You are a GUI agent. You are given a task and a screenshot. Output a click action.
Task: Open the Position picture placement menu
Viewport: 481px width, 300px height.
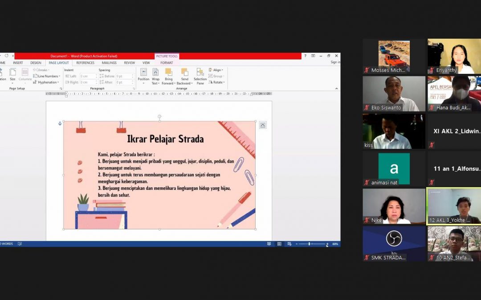(x=143, y=76)
